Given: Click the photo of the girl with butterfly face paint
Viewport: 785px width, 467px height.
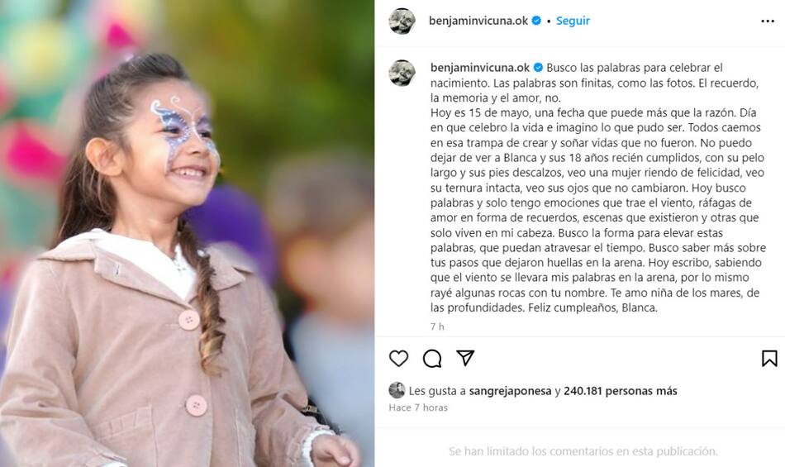Looking at the screenshot, I should click(188, 233).
